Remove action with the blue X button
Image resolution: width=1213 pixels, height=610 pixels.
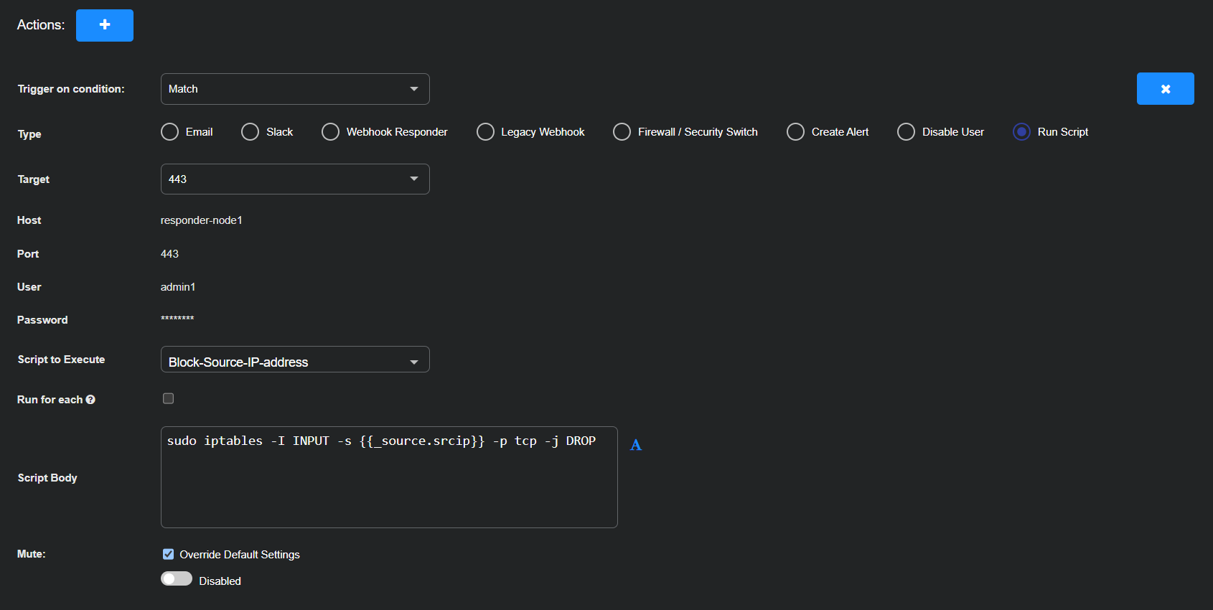[x=1165, y=89]
